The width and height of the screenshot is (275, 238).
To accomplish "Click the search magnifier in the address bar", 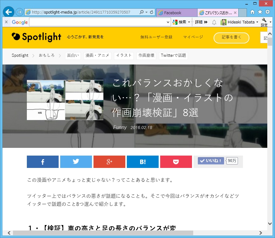I will (x=141, y=12).
